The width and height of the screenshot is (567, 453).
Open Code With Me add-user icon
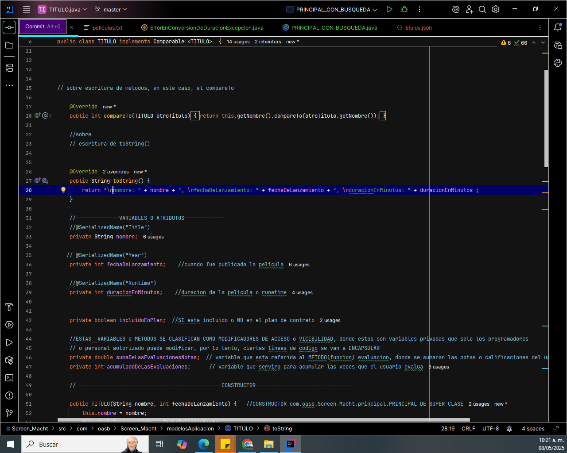pos(470,9)
